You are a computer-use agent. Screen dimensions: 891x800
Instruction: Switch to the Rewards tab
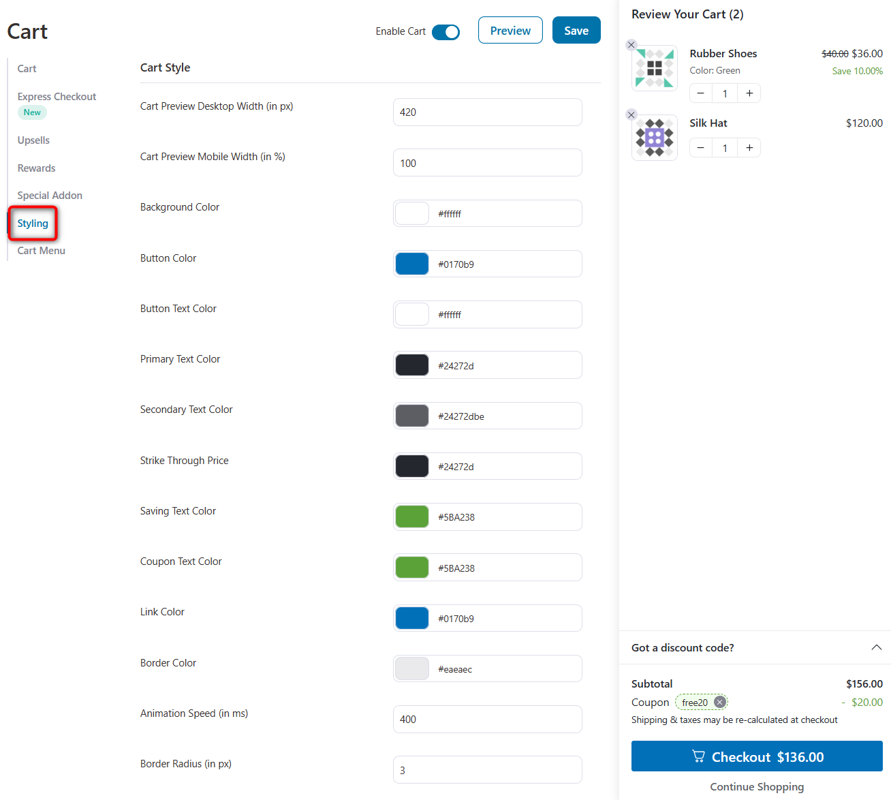coord(36,168)
